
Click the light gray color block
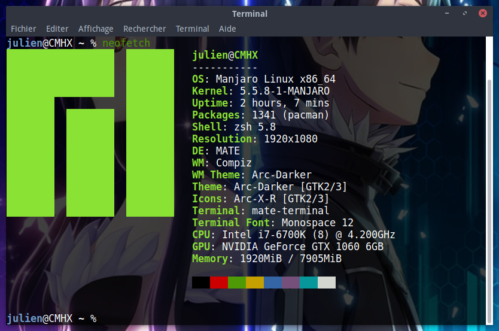[x=327, y=283]
